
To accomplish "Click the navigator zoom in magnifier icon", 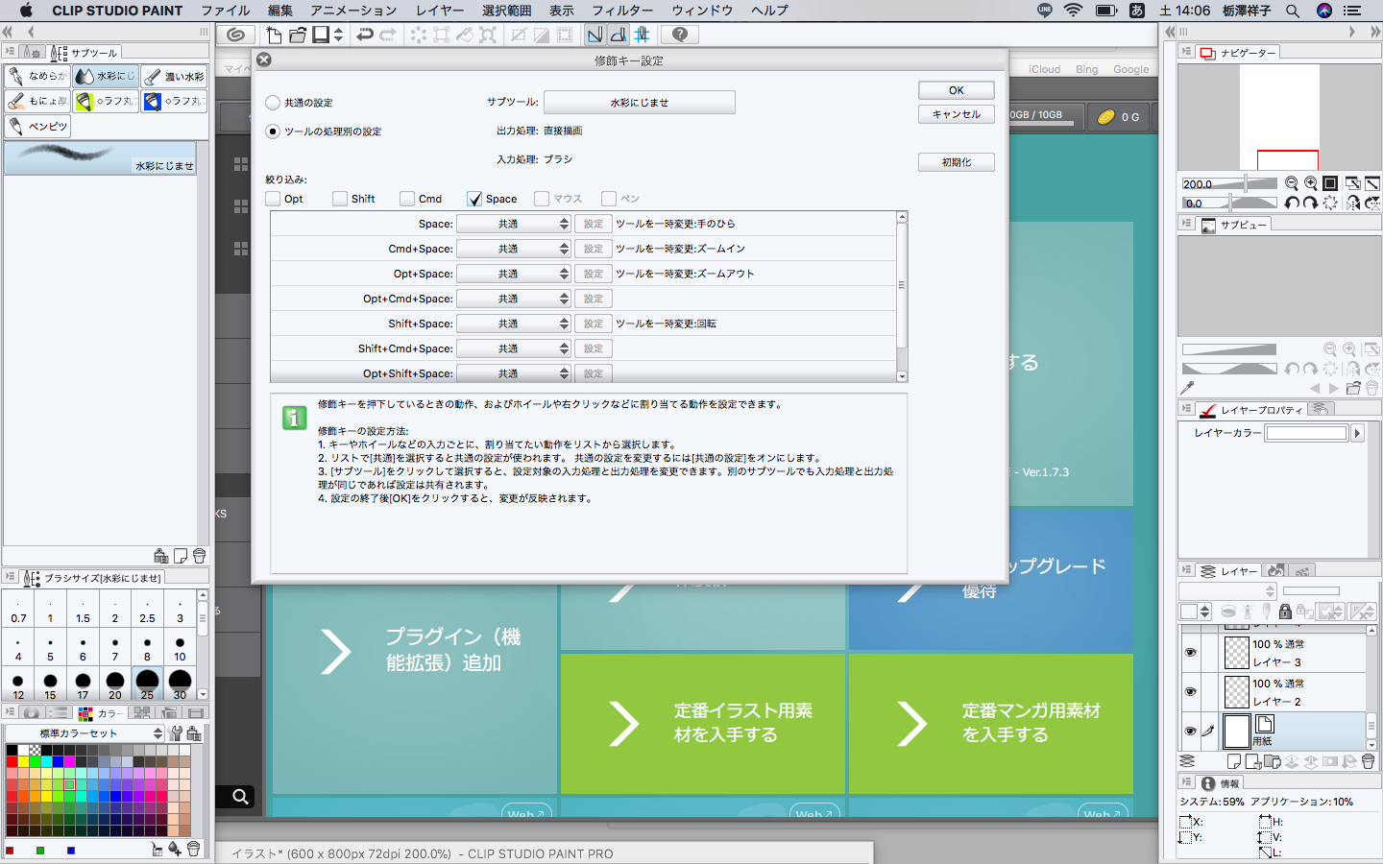I will (1310, 183).
